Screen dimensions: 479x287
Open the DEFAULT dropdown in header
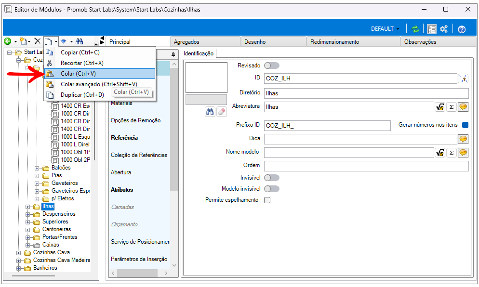385,29
